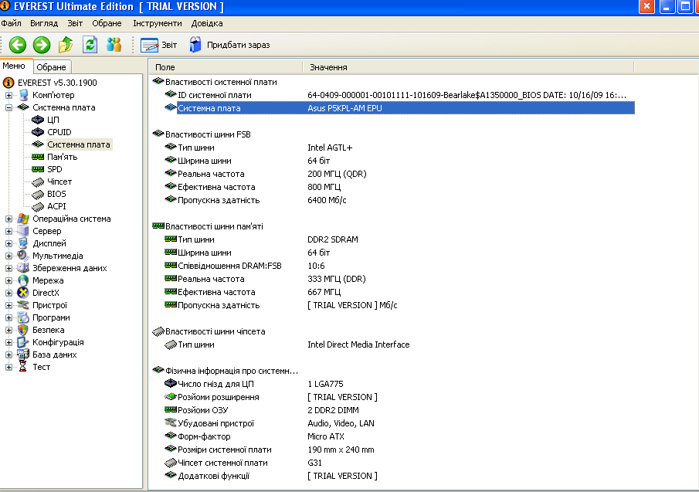Screen dimensions: 699x492
Task: Click the Тест hourglass icon
Action: 23,367
